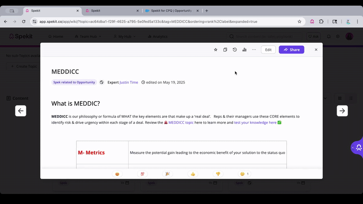This screenshot has height=204, width=363.
Task: Open version history clock icon
Action: coord(235,50)
